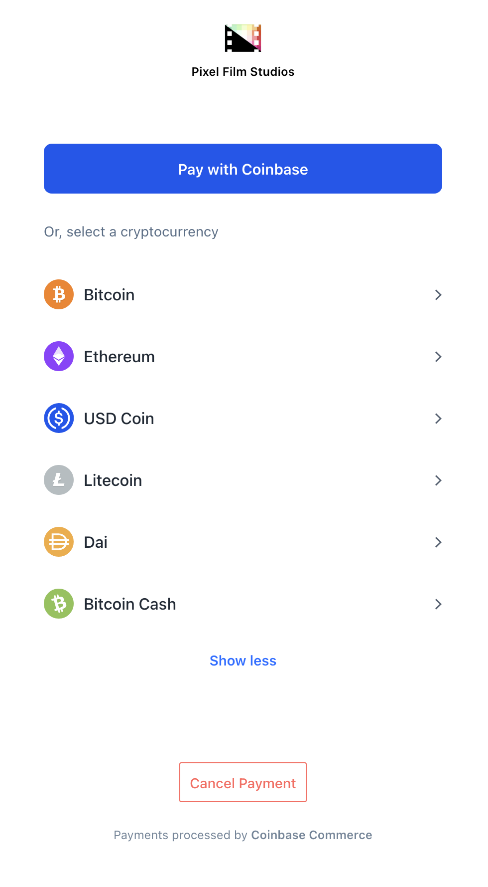Select the orange Bitcoin coin icon
This screenshot has width=488, height=887.
(59, 294)
